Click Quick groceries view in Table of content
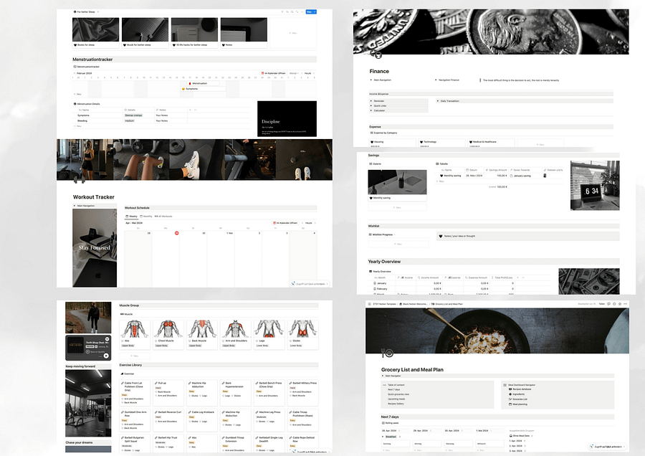 pyautogui.click(x=398, y=394)
